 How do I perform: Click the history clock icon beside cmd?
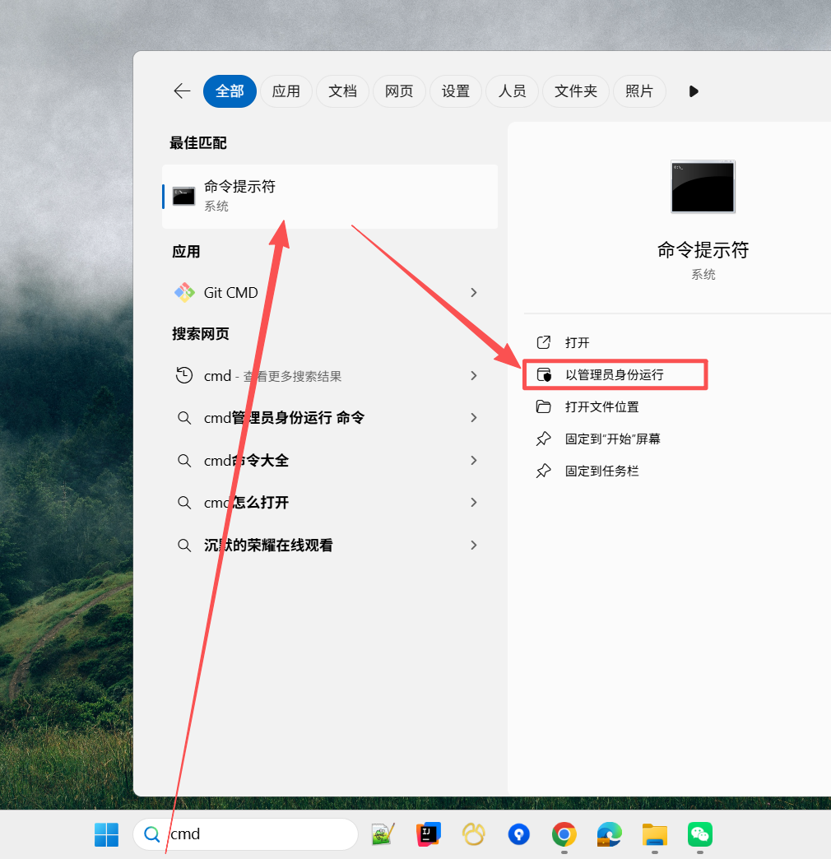[184, 375]
